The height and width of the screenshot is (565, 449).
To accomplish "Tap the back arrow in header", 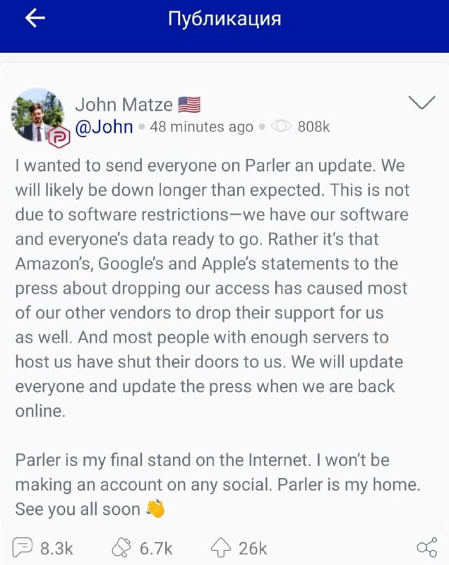I will coord(35,19).
